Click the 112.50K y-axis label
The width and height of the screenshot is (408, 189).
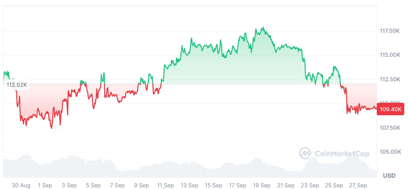[x=390, y=79]
